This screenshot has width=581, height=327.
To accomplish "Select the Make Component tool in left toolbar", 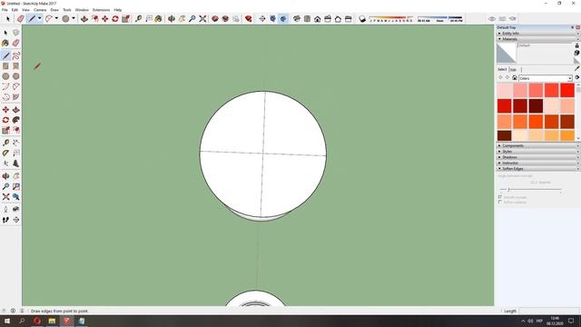I will tap(16, 33).
